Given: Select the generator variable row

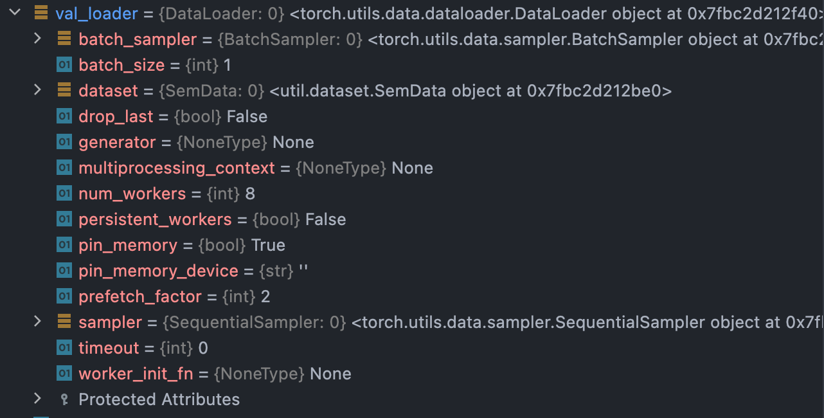Looking at the screenshot, I should (117, 141).
